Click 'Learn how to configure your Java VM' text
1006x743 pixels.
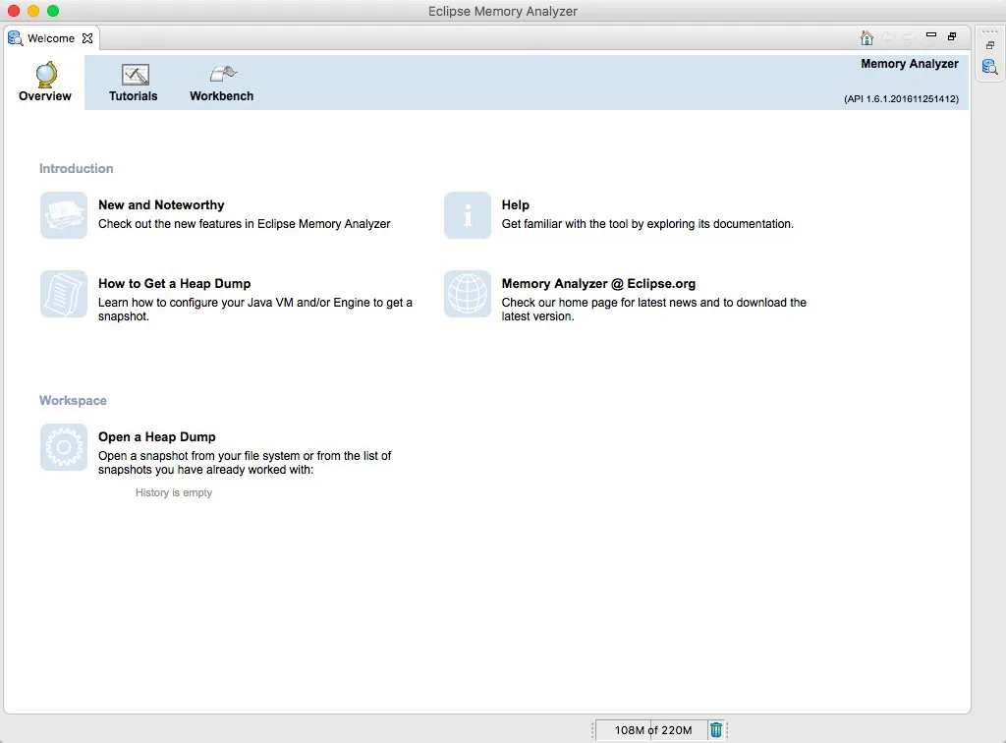pos(255,310)
